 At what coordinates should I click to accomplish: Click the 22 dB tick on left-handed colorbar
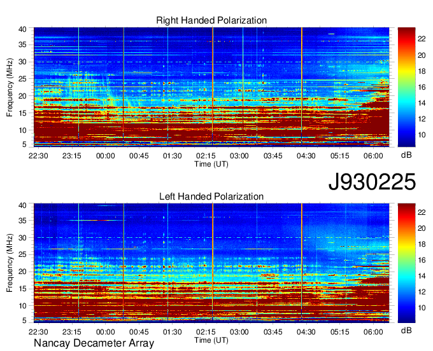pos(422,212)
